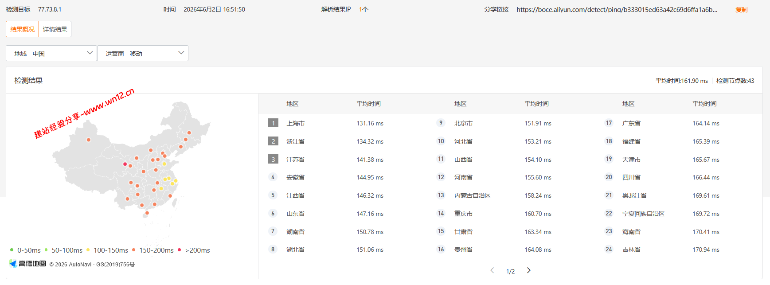
Task: Click the page indicator 1/2
Action: coord(510,271)
